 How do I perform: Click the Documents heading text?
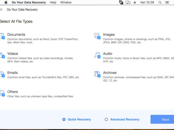coord(16,35)
